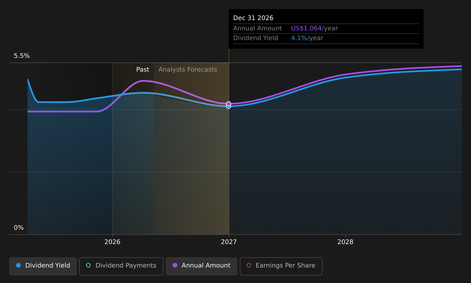471x283 pixels.
Task: Enable the Earnings Per Share series
Action: pos(281,266)
